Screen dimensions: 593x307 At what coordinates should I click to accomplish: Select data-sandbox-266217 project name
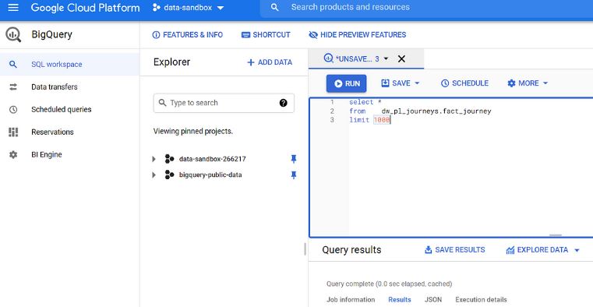click(213, 159)
